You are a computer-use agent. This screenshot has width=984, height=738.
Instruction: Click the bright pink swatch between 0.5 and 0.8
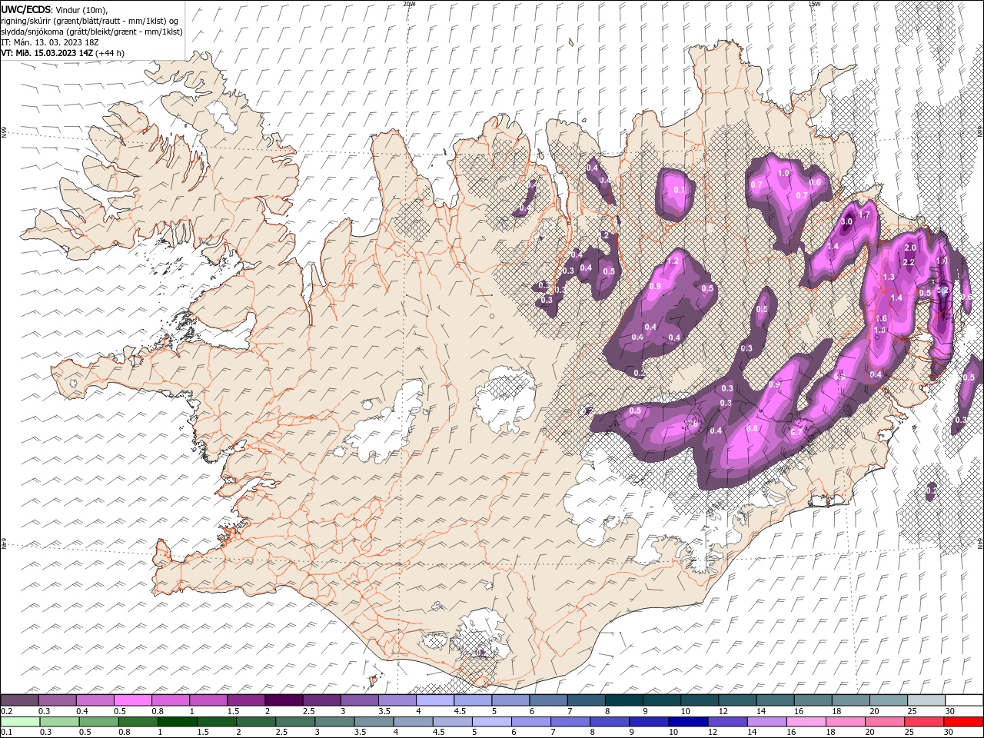coord(133,700)
